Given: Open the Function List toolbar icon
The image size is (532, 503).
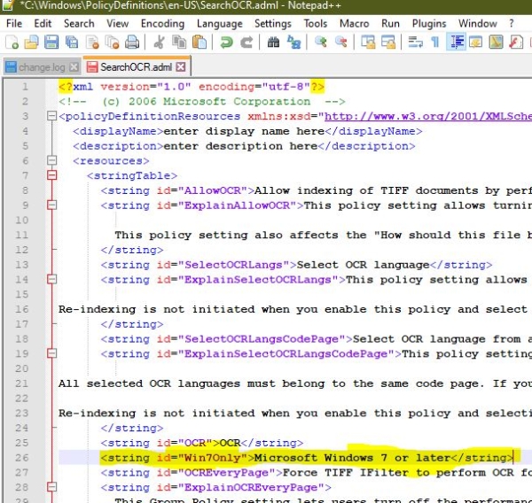Looking at the screenshot, I should 516,43.
